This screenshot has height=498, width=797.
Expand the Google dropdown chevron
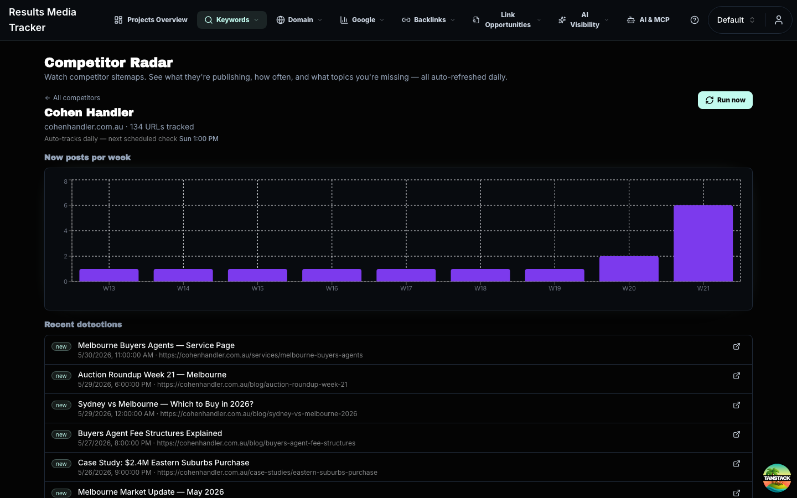click(x=382, y=20)
